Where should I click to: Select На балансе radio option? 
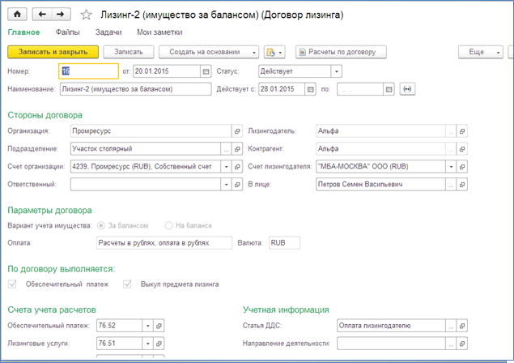click(169, 225)
